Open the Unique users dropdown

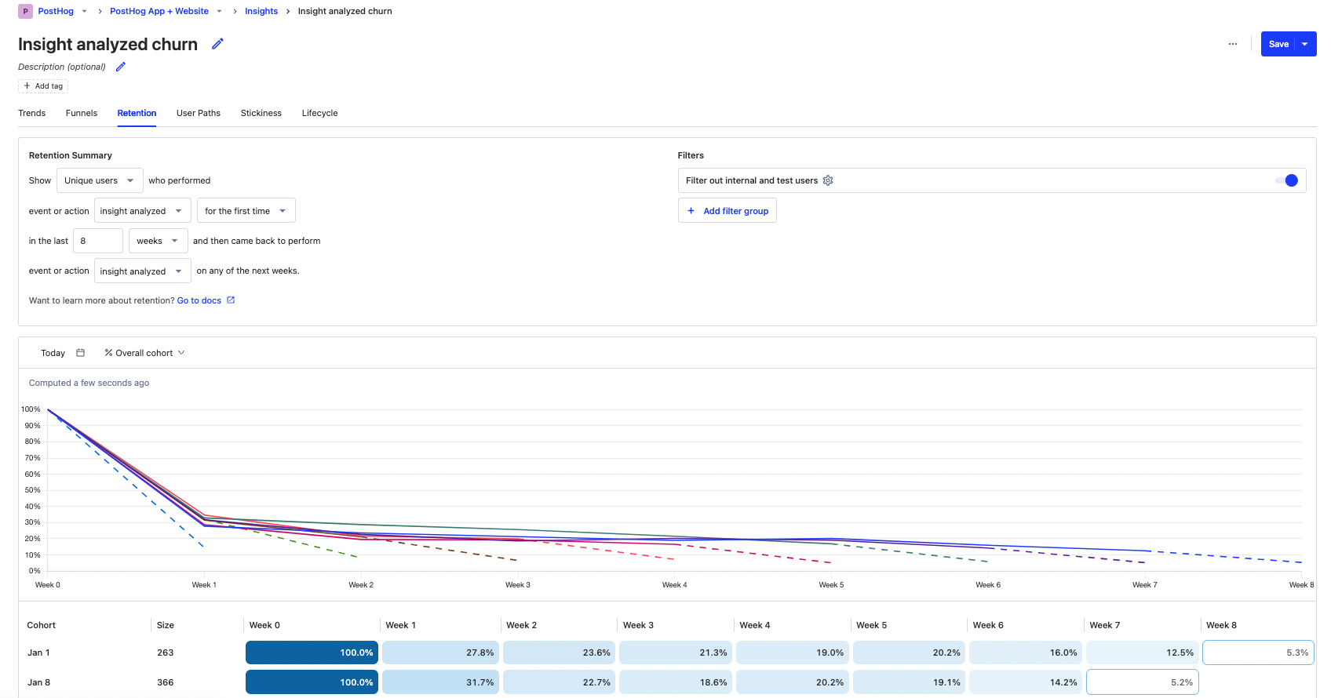tap(100, 180)
